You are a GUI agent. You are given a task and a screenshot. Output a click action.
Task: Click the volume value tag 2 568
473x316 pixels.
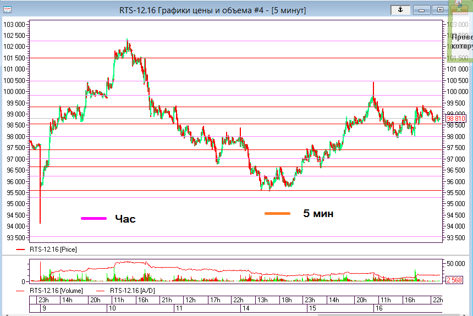[454, 280]
